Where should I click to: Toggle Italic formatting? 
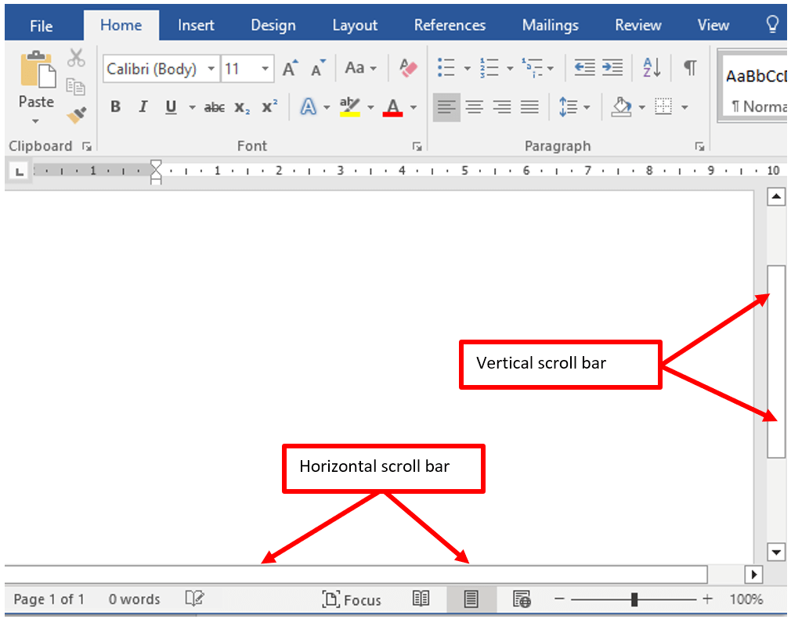pyautogui.click(x=143, y=107)
